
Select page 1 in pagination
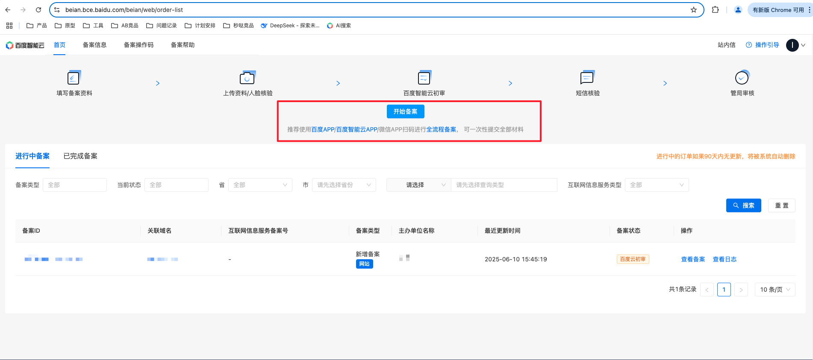(x=724, y=290)
